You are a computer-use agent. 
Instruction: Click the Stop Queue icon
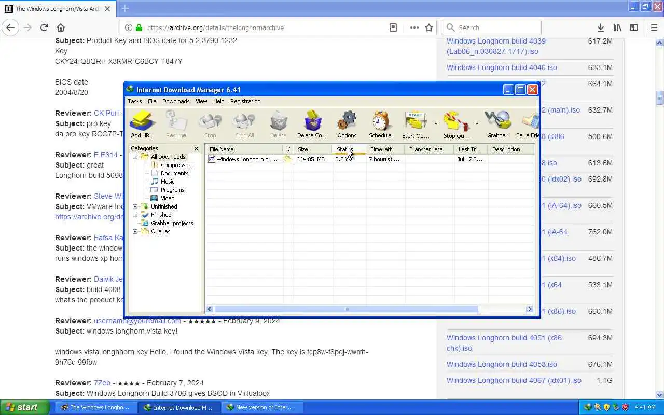click(x=457, y=125)
